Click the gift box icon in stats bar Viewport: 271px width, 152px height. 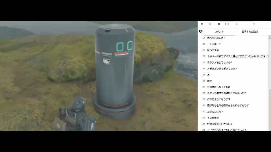(254, 24)
